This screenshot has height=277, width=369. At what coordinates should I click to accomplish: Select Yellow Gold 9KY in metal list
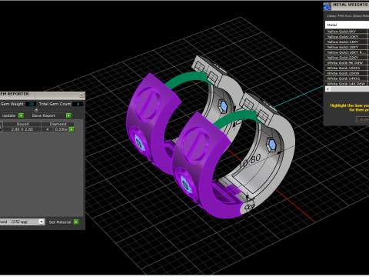coord(347,32)
